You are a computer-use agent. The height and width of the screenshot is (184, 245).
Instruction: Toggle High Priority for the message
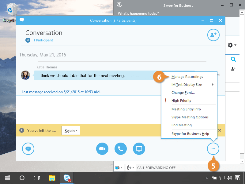[181, 101]
